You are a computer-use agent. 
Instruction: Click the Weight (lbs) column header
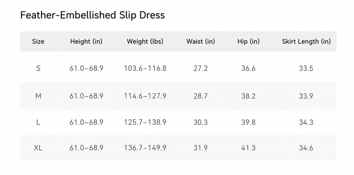coord(145,42)
